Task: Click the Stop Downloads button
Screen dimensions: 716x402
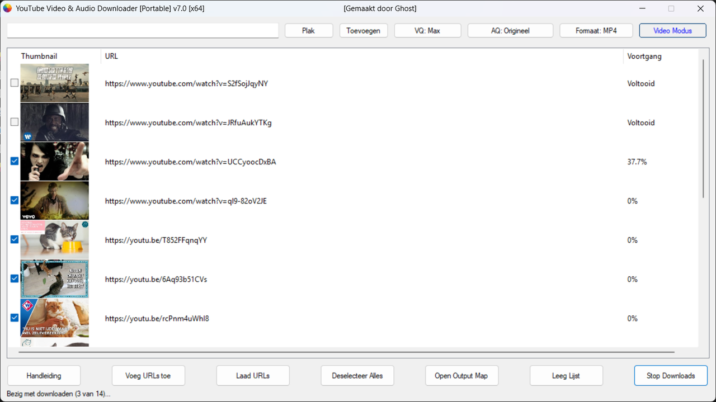Action: [671, 376]
